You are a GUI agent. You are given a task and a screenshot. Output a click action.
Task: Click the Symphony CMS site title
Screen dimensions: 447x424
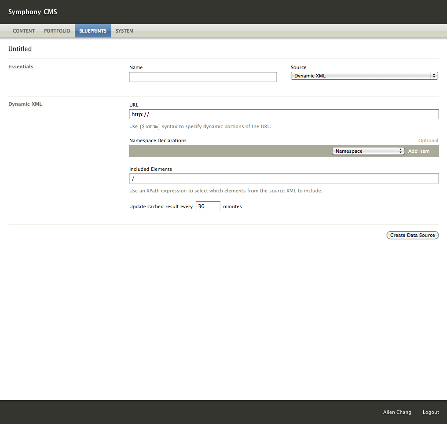click(x=33, y=12)
